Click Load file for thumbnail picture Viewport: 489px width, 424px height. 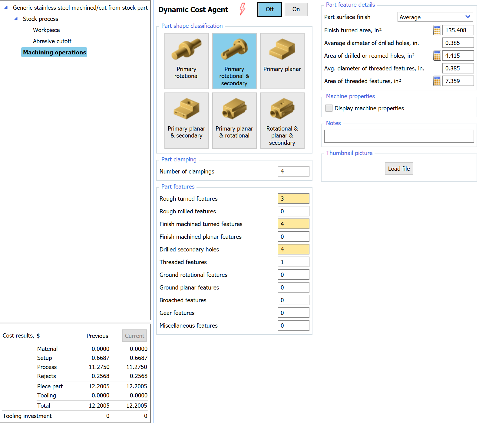[399, 168]
